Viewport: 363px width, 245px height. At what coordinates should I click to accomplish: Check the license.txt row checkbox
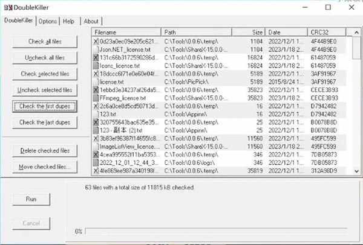pos(96,82)
